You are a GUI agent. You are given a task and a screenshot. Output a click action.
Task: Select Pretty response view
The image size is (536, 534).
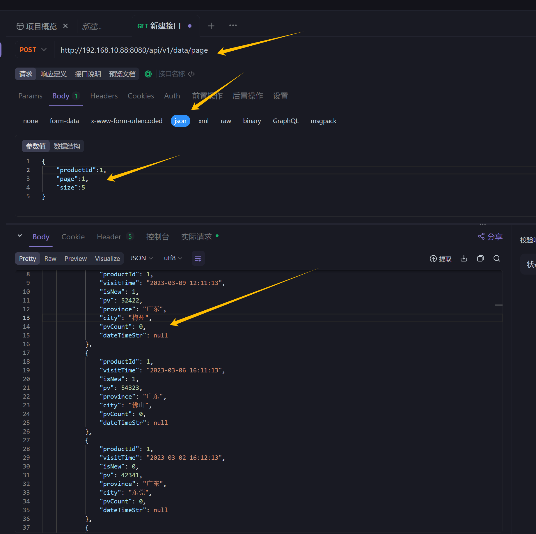pos(28,259)
